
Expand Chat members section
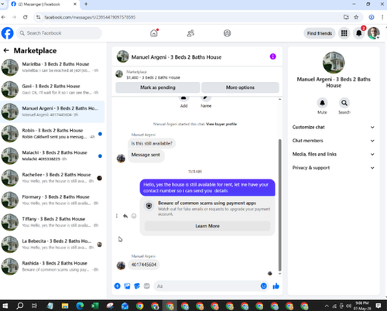point(334,141)
